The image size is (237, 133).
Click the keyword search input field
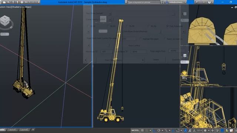[x=144, y=2]
